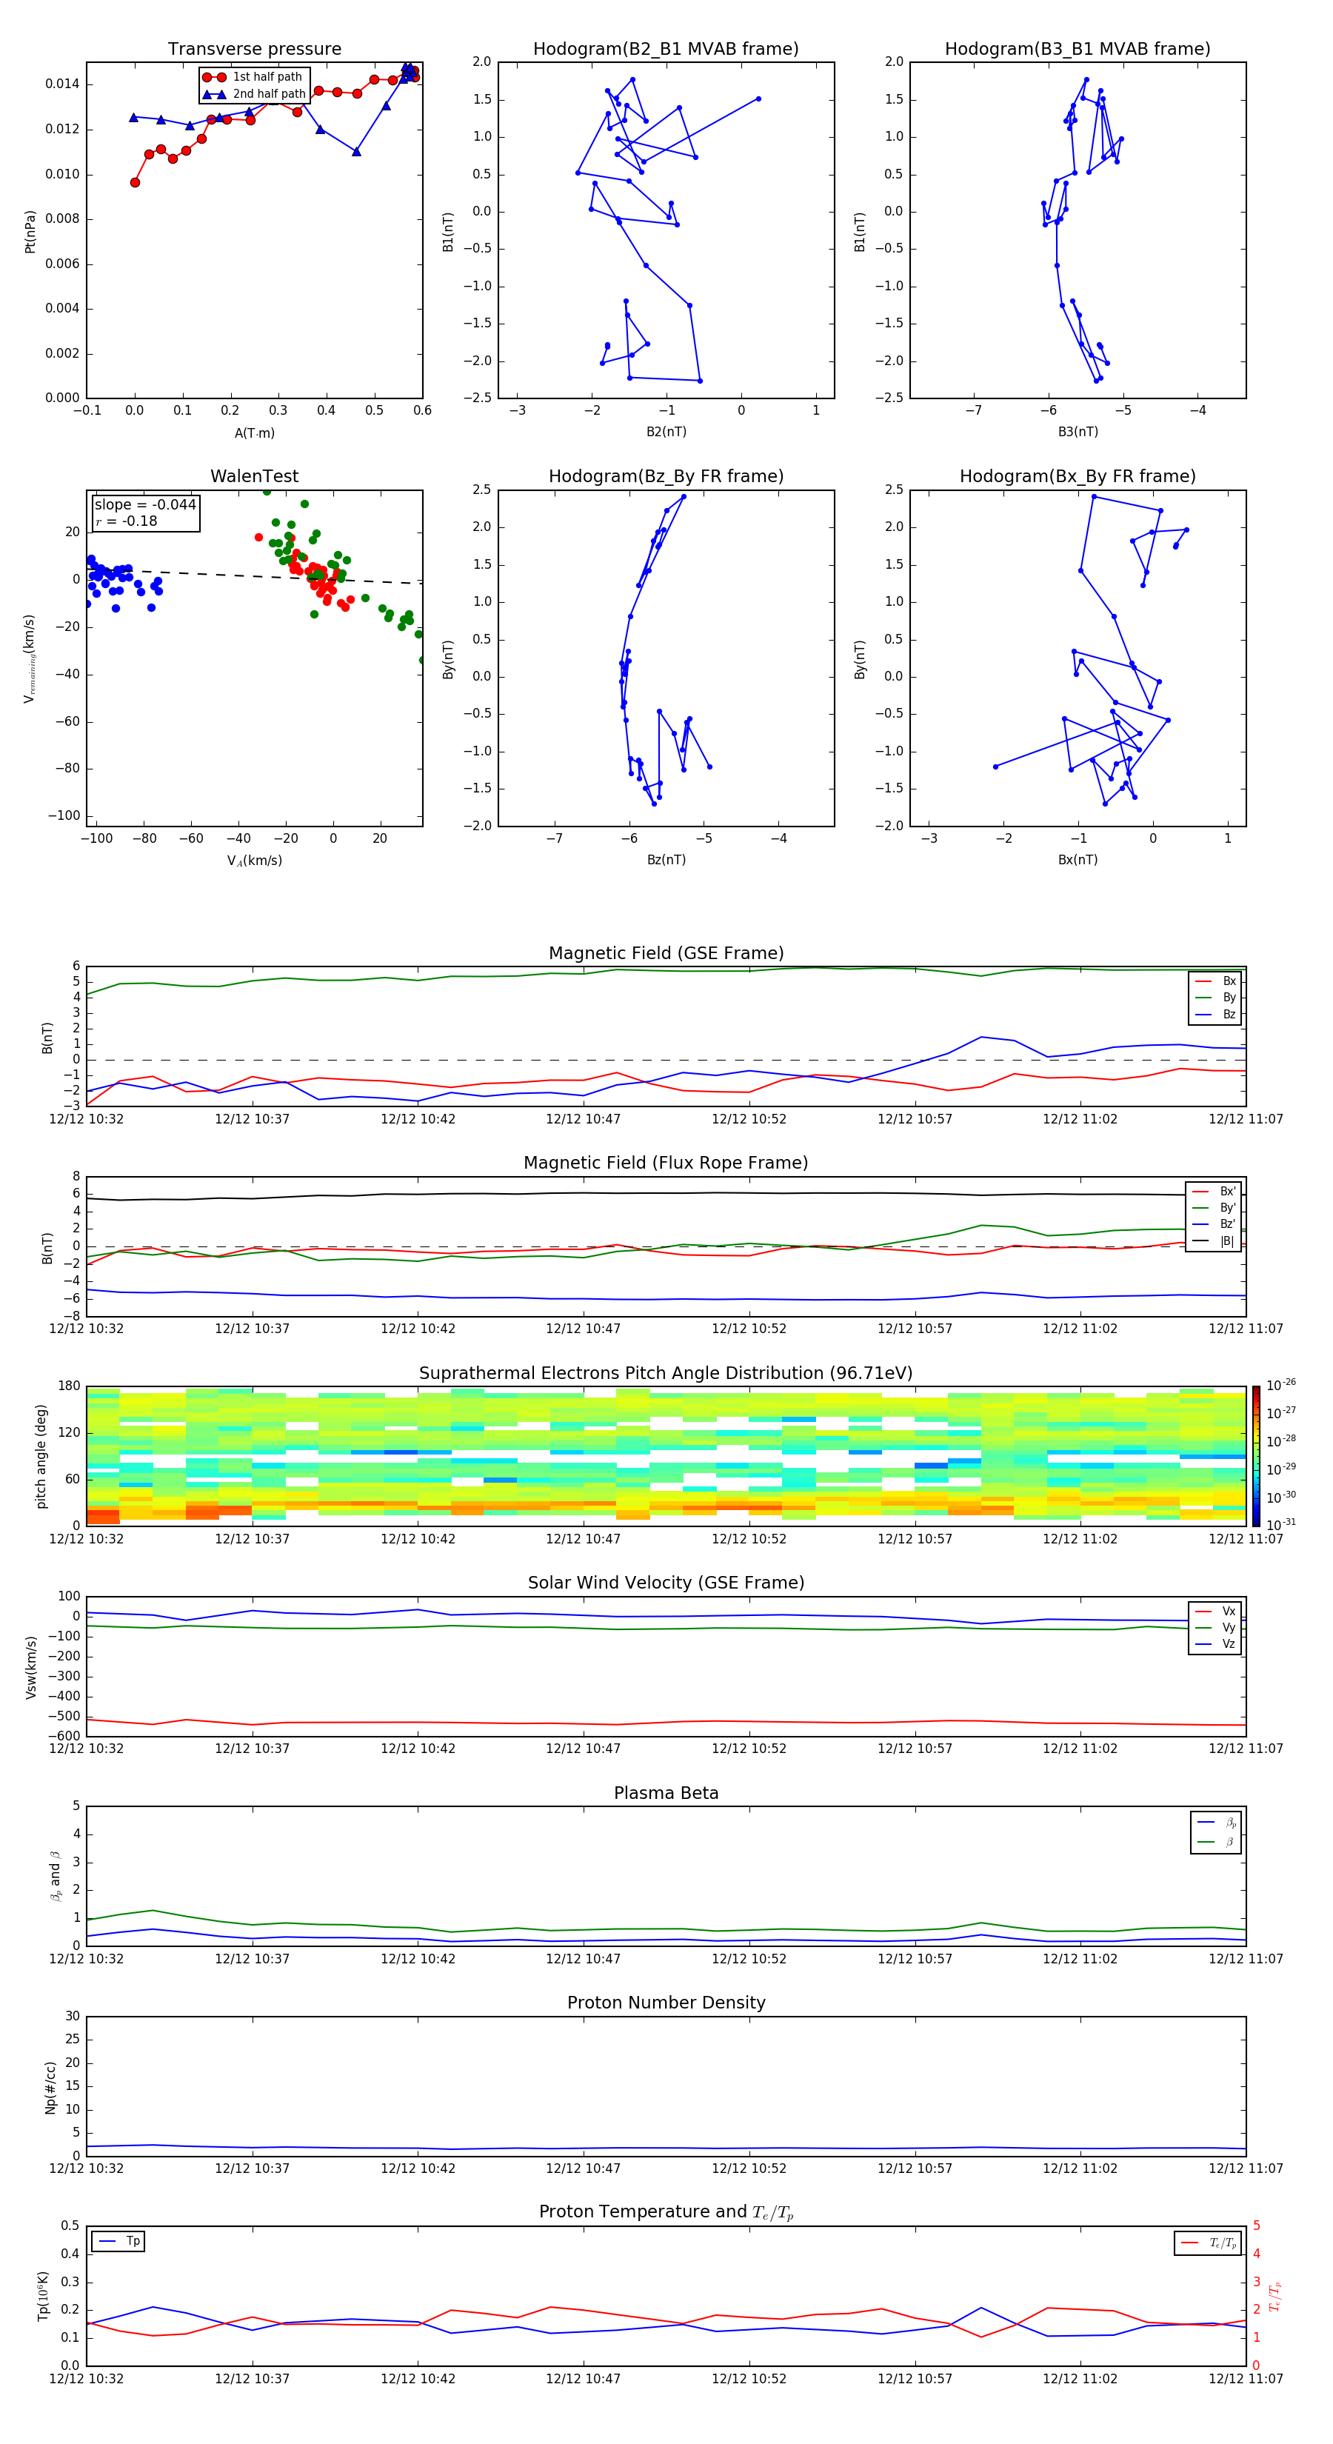Select '|B|' in the Flux Rope legend

click(1215, 1241)
